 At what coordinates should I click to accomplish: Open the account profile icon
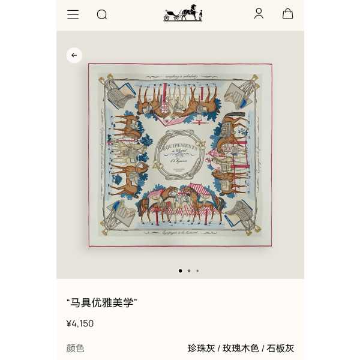259,14
